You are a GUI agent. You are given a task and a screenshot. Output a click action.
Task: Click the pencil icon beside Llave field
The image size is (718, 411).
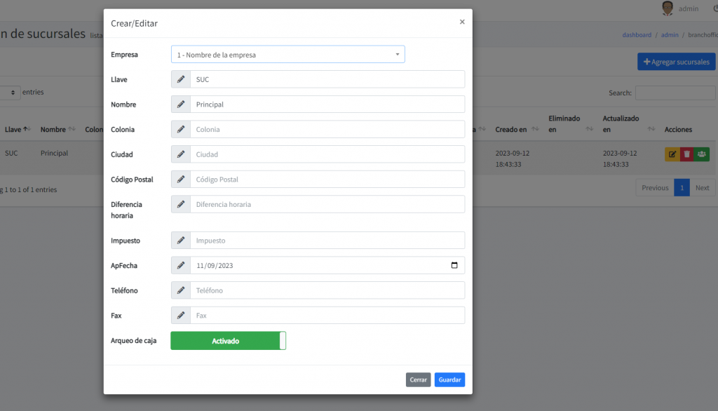point(181,79)
